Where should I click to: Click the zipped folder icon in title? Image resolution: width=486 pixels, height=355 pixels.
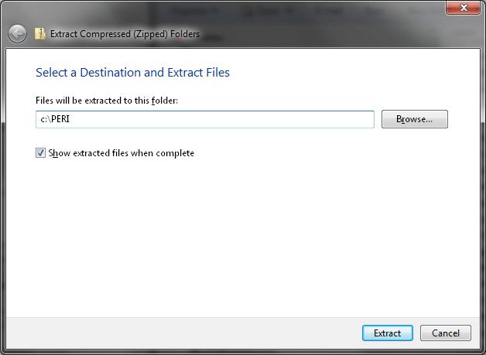pos(40,34)
